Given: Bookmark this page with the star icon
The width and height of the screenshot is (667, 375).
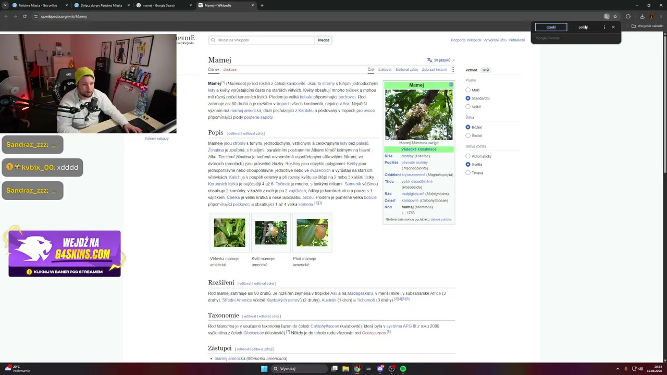Looking at the screenshot, I should [x=615, y=16].
